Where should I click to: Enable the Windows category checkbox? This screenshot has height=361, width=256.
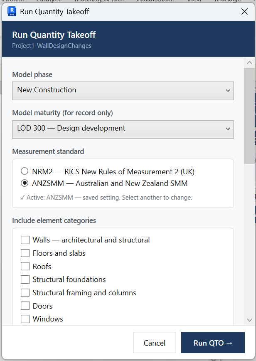click(25, 319)
